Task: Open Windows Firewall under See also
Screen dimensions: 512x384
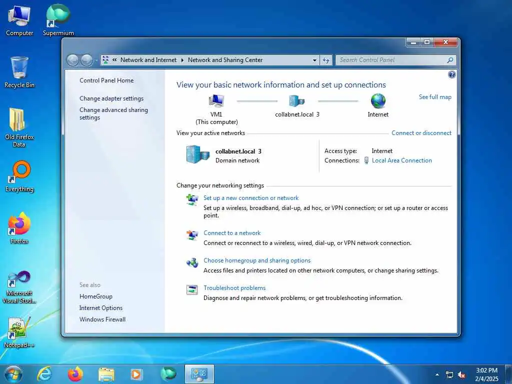Action: point(102,319)
